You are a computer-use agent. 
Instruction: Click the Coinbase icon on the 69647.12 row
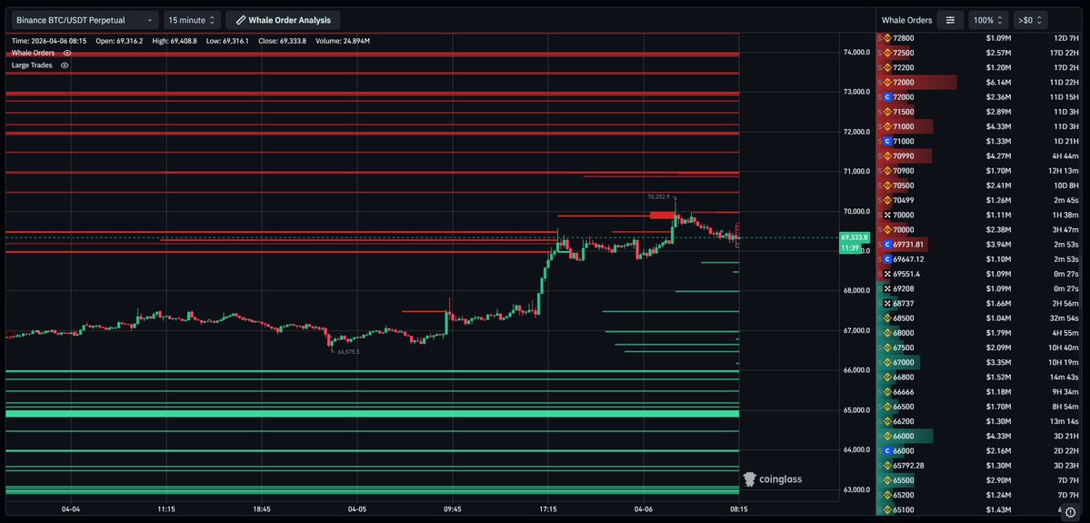point(886,259)
